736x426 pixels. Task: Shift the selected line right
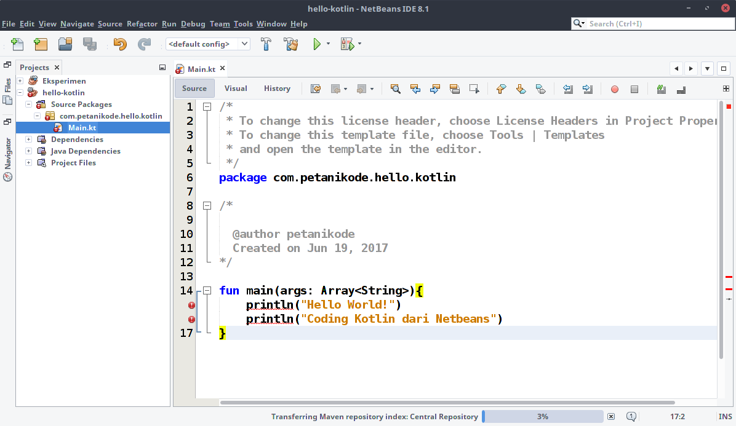pos(587,89)
